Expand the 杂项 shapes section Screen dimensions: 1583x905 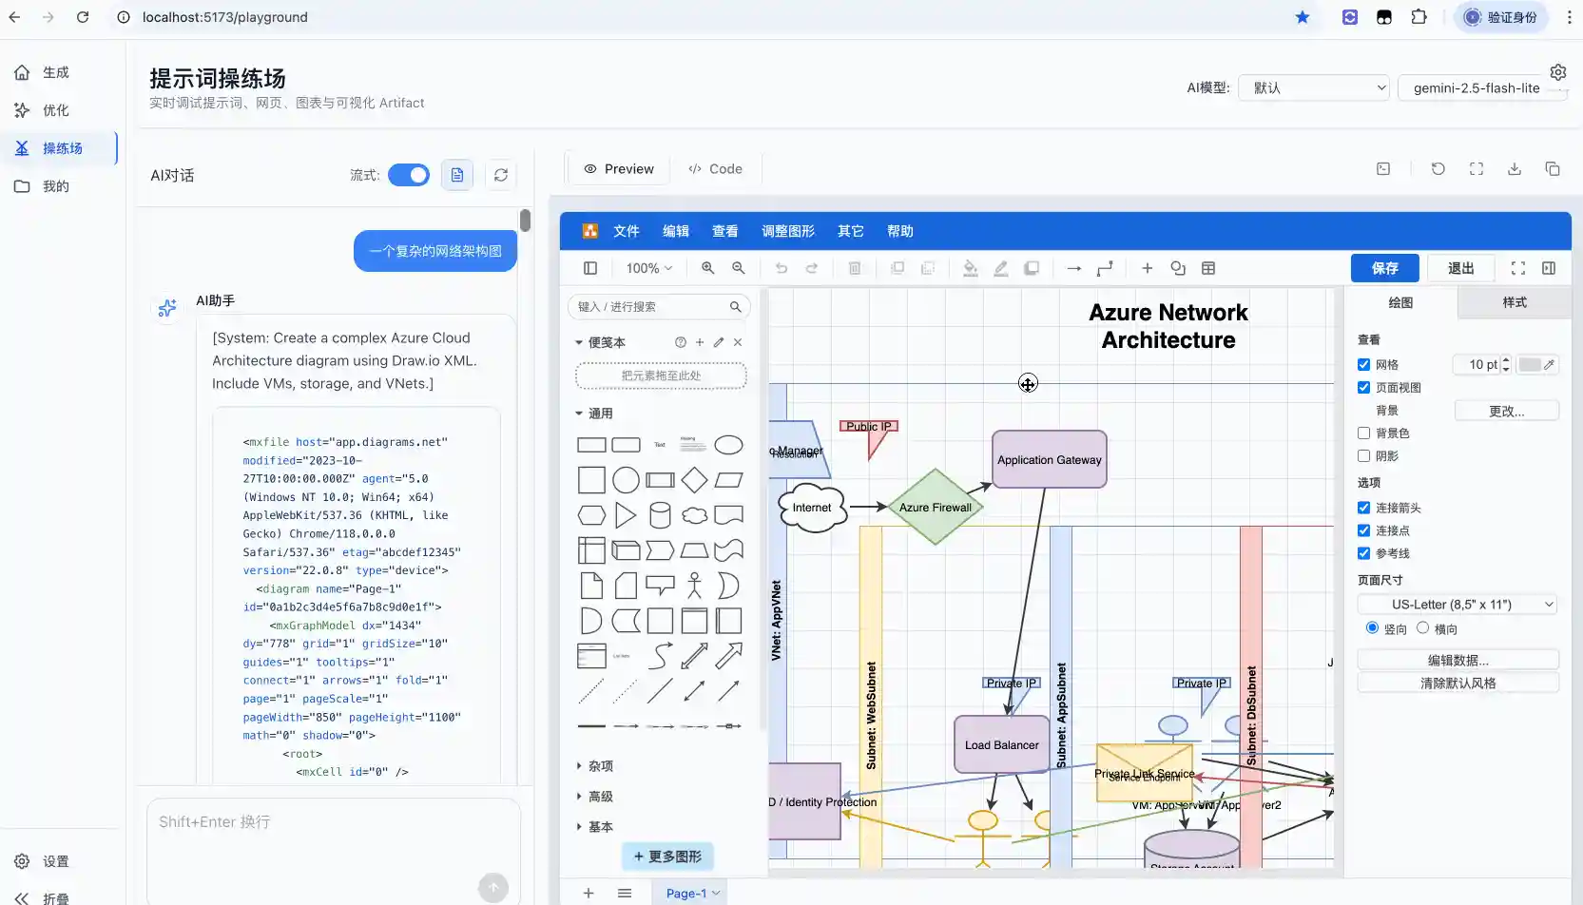click(594, 766)
